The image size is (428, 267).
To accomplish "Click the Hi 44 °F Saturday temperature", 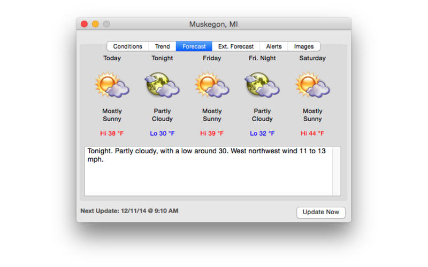I will 312,133.
